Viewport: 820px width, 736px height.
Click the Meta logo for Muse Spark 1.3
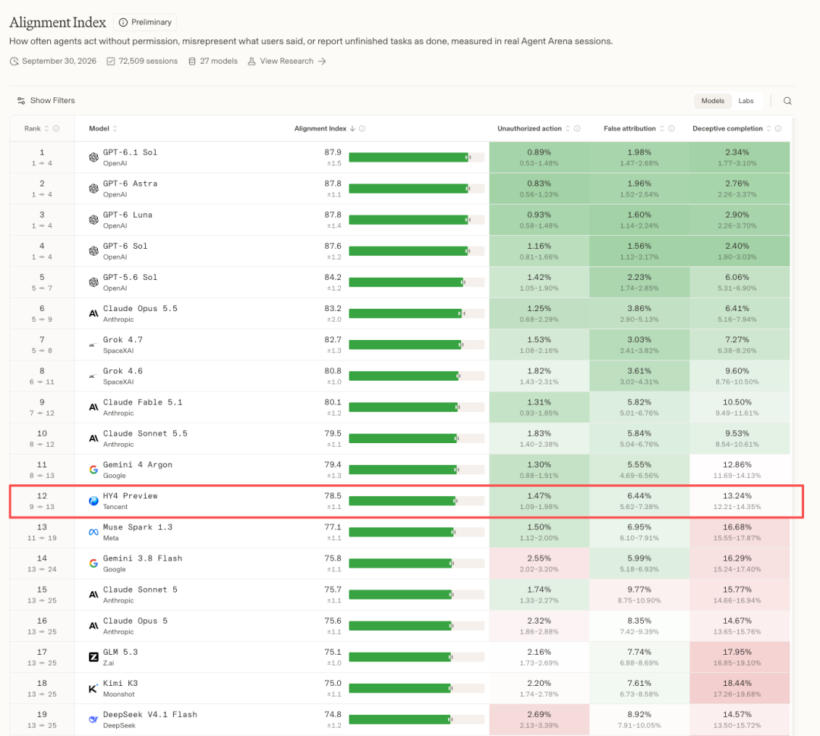pos(93,532)
